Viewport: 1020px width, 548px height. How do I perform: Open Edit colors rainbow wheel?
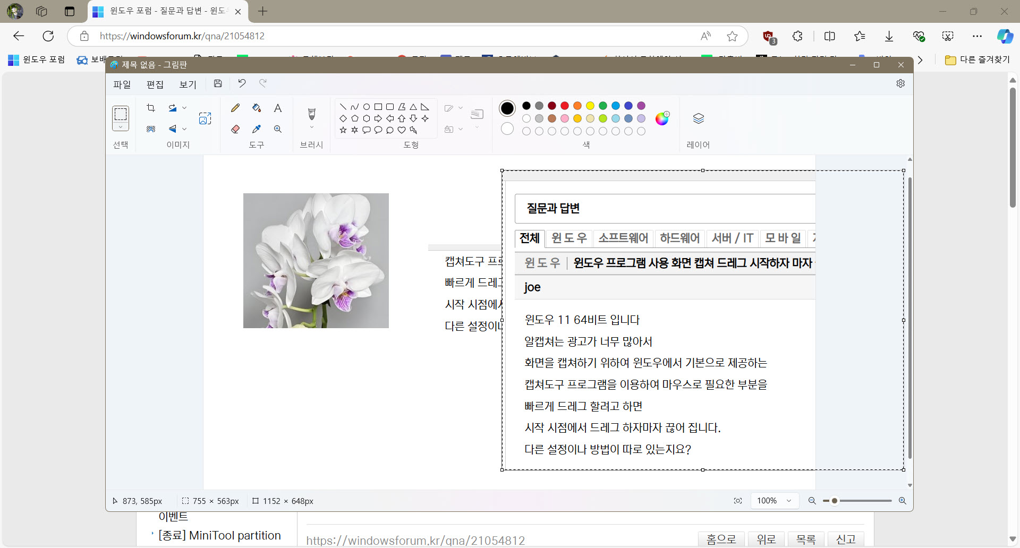(x=662, y=118)
